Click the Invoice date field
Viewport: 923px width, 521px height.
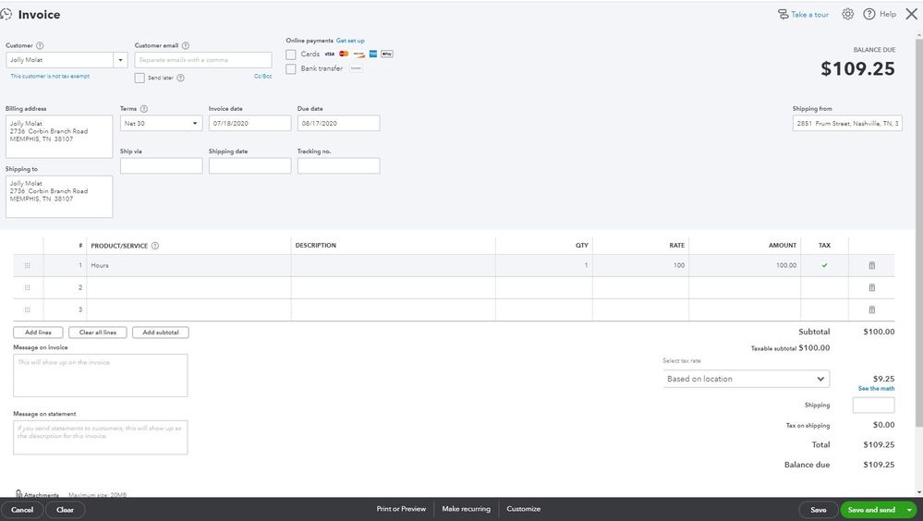tap(249, 123)
